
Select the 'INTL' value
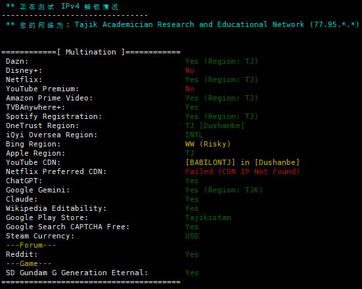coord(194,135)
